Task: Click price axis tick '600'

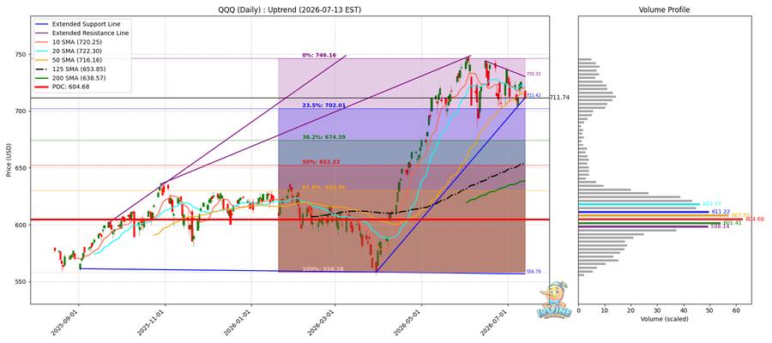Action: [21, 225]
